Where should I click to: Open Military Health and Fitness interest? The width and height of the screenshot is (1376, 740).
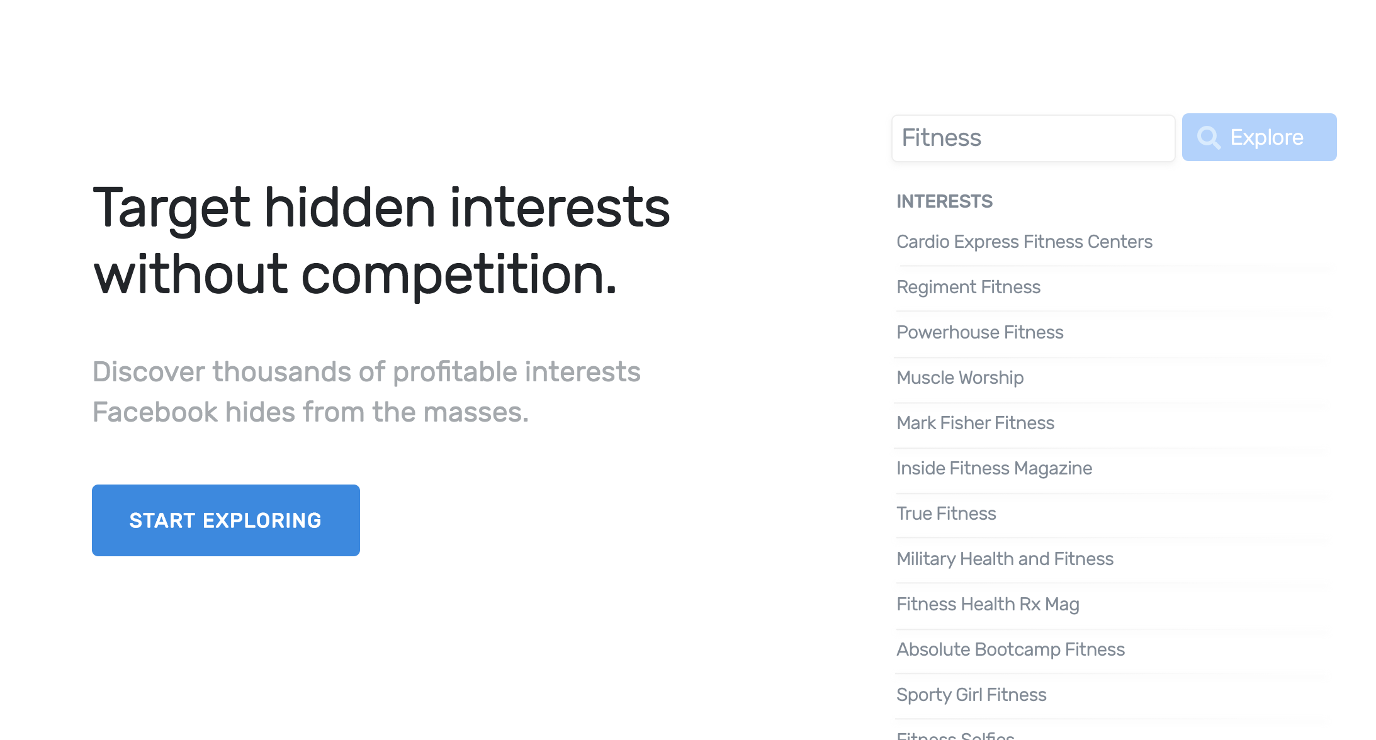tap(1005, 559)
